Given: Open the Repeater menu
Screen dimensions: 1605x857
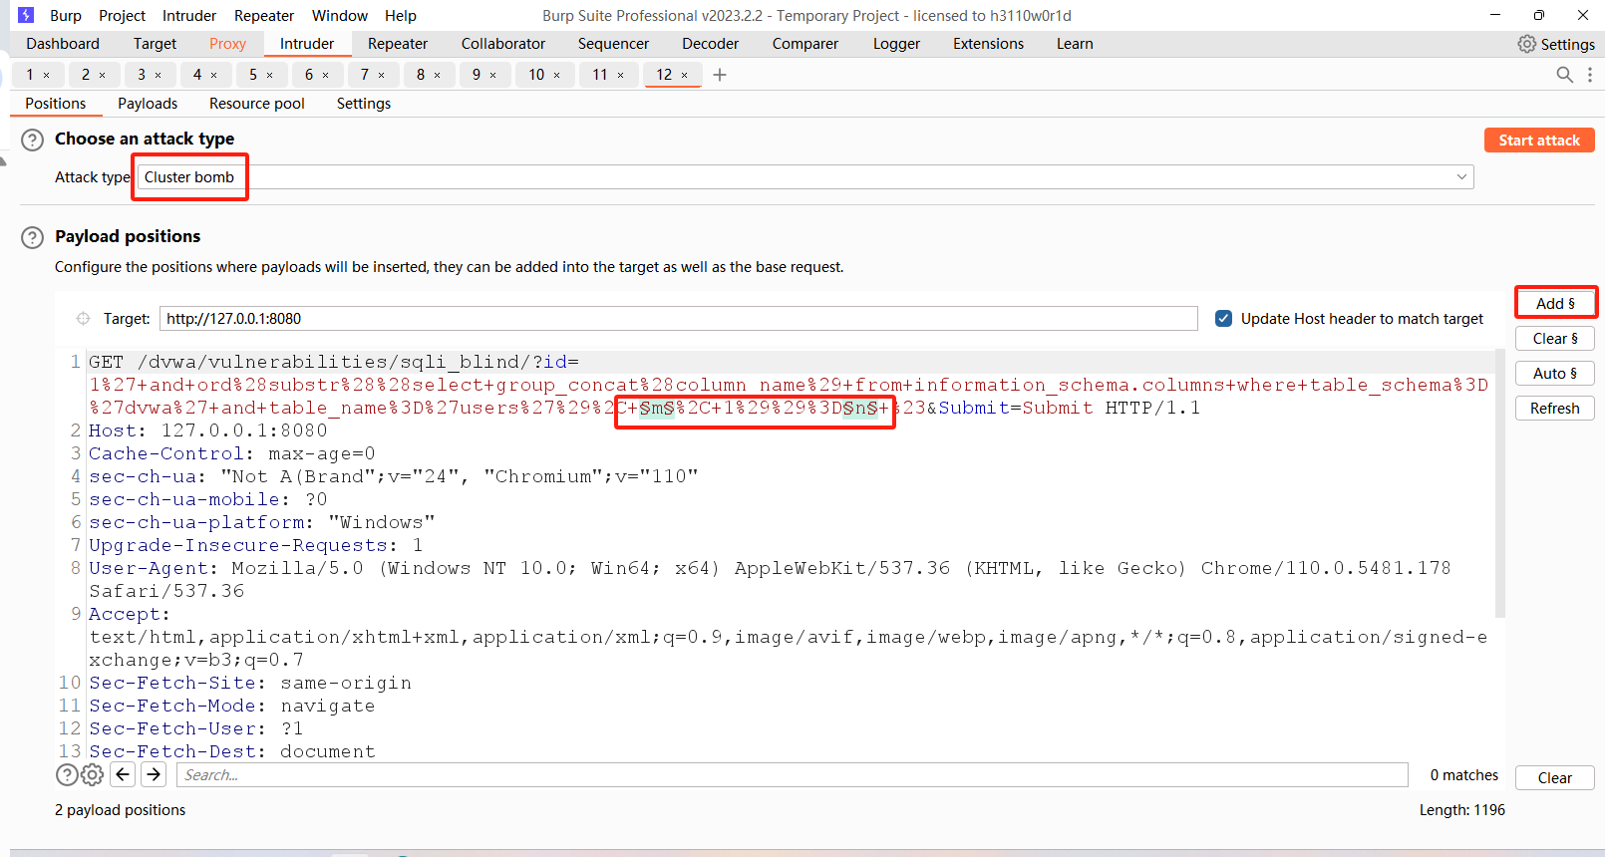Looking at the screenshot, I should point(264,16).
